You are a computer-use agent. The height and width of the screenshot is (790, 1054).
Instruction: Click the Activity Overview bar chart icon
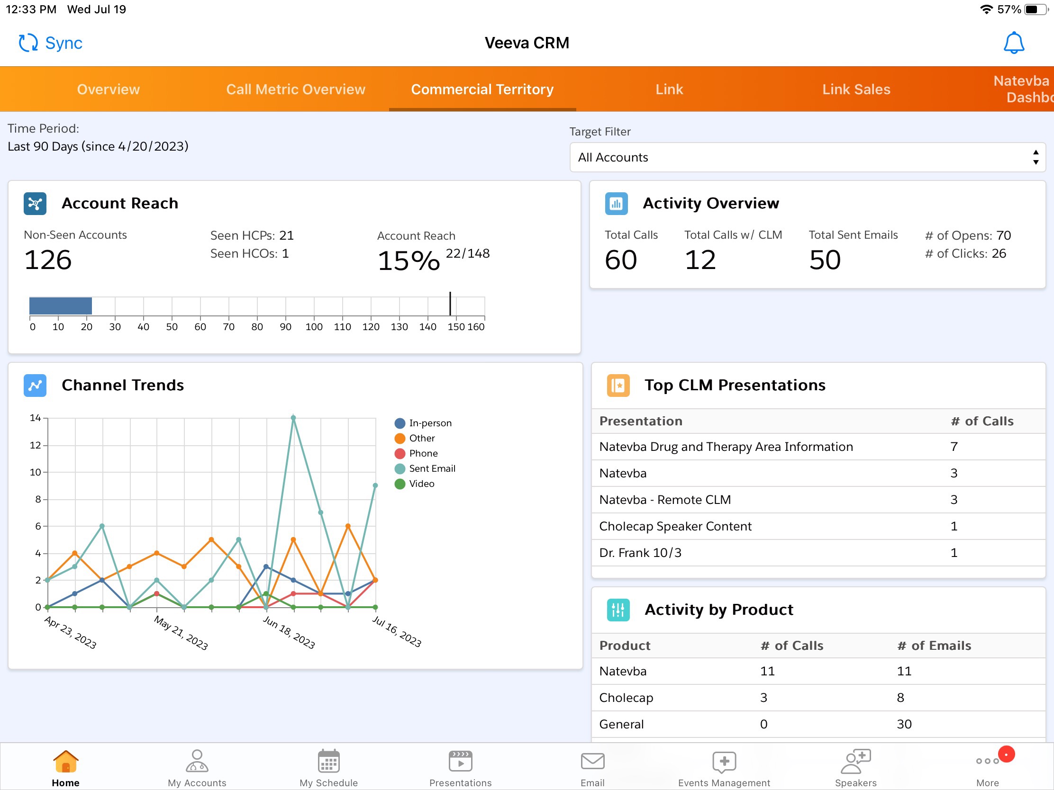(616, 203)
